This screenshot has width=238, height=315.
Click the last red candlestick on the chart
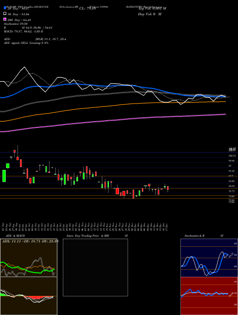168,188
